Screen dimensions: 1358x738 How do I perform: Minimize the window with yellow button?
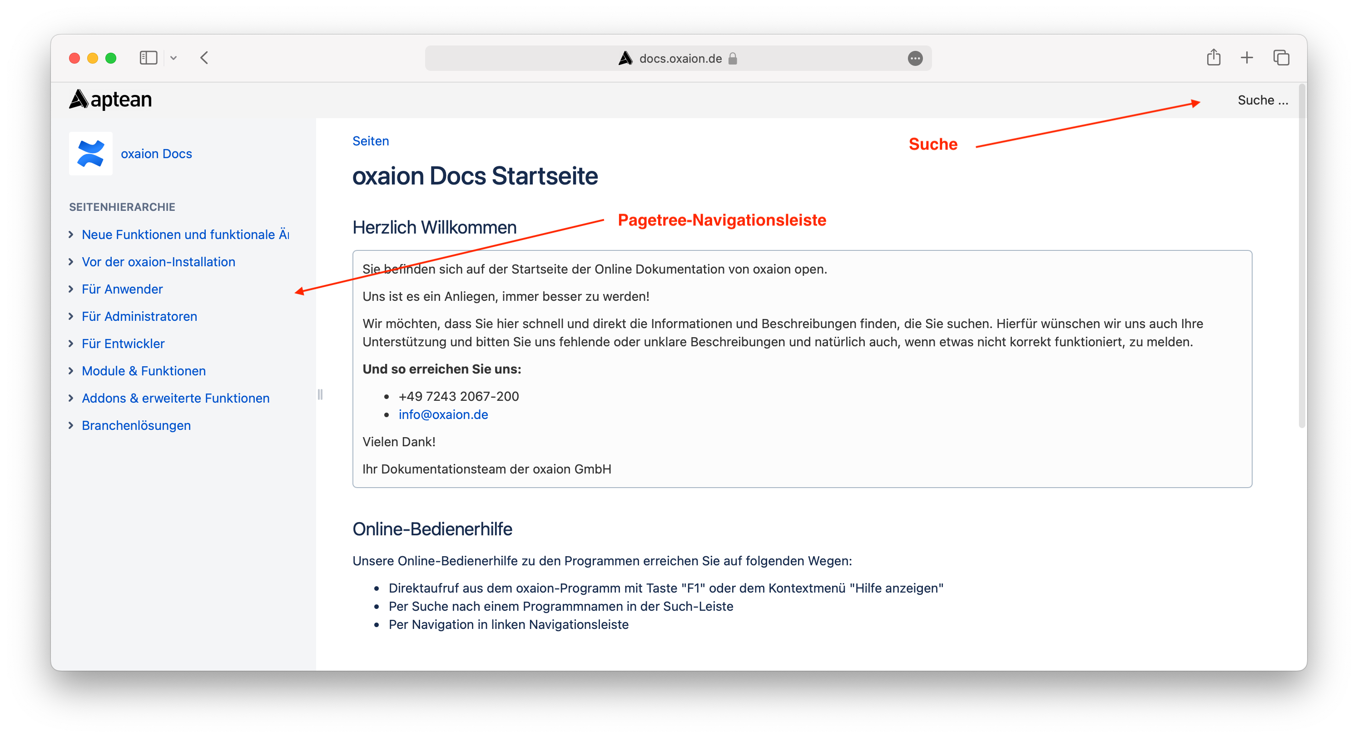tap(92, 58)
